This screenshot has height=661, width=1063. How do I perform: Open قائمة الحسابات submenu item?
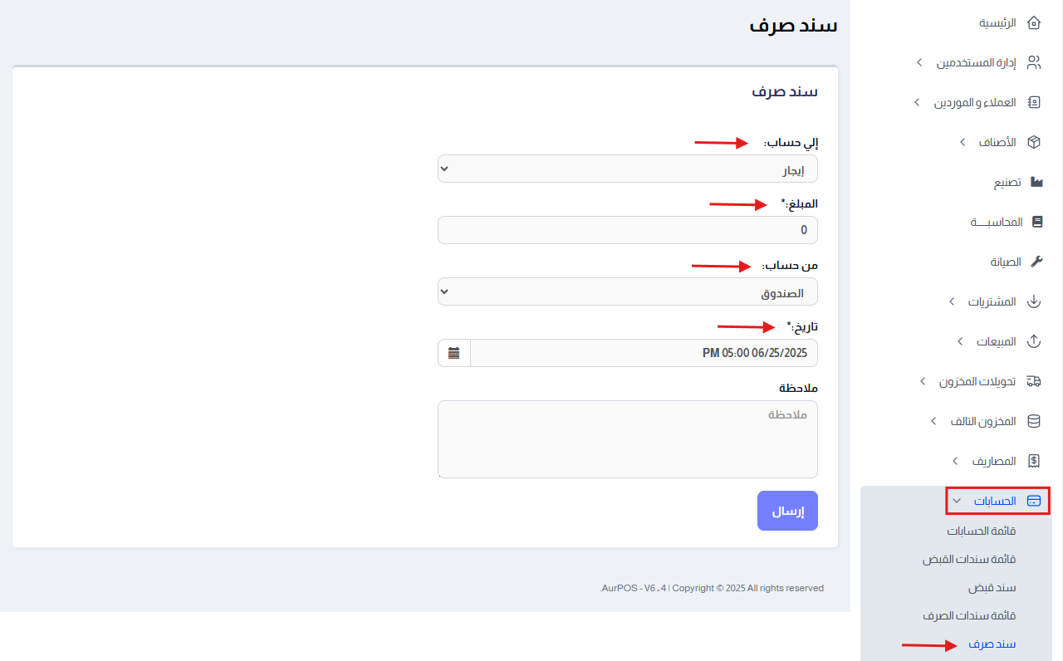pyautogui.click(x=982, y=531)
